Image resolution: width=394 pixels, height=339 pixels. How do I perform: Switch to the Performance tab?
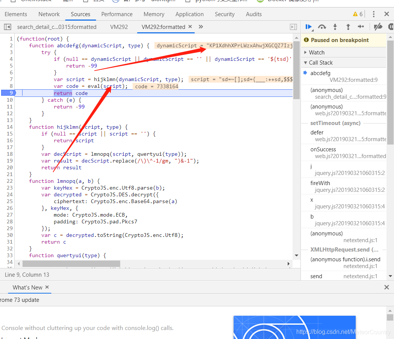117,14
